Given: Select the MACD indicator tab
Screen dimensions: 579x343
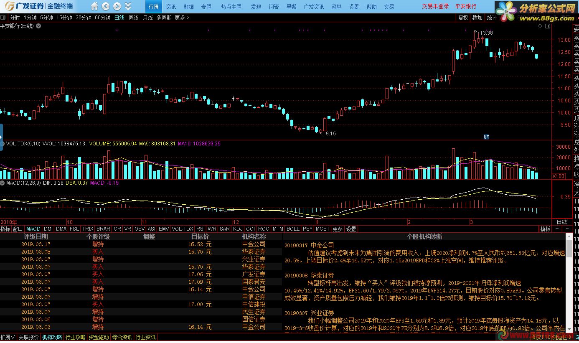Looking at the screenshot, I should click(33, 229).
